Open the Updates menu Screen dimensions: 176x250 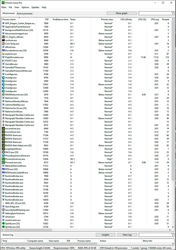click(x=35, y=7)
